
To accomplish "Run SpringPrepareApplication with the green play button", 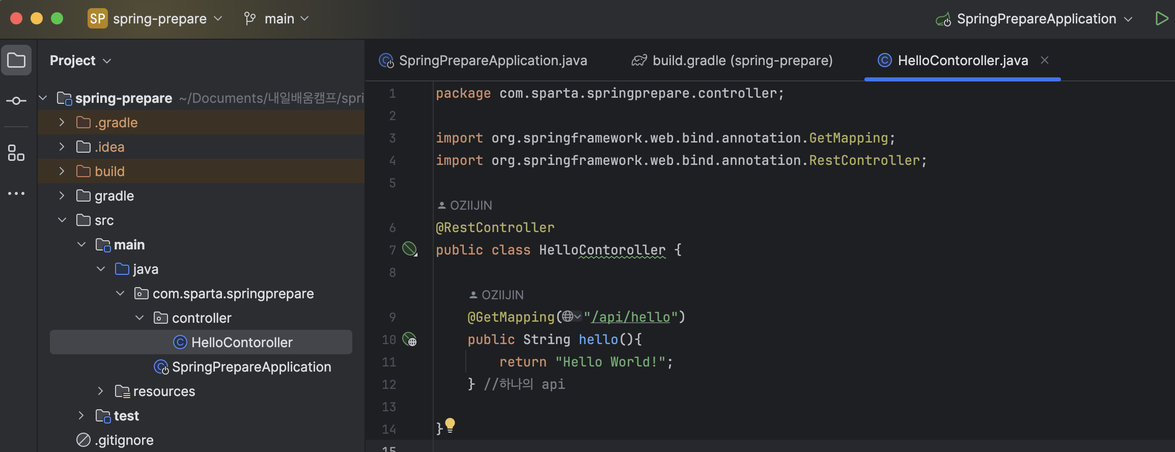I will pos(1161,19).
